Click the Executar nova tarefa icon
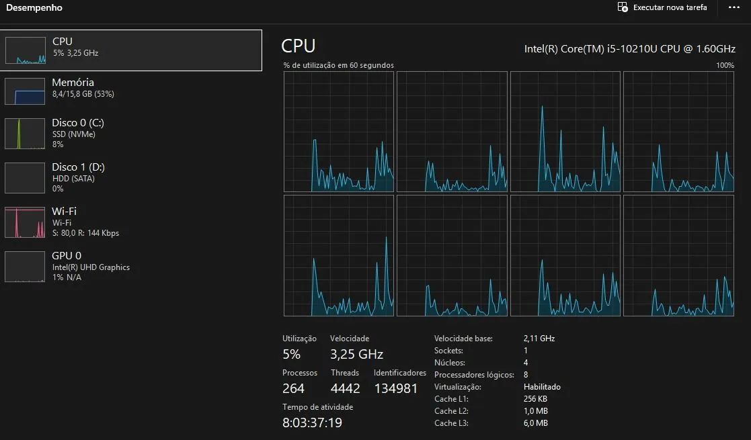Viewport: 751px width, 440px height. click(623, 7)
